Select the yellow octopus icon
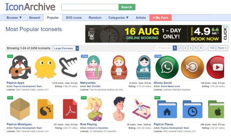The height and width of the screenshot is (136, 231). click(x=46, y=67)
